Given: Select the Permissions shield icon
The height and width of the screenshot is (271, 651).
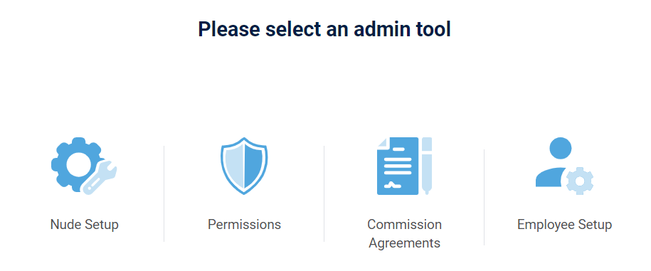Looking at the screenshot, I should 244,166.
